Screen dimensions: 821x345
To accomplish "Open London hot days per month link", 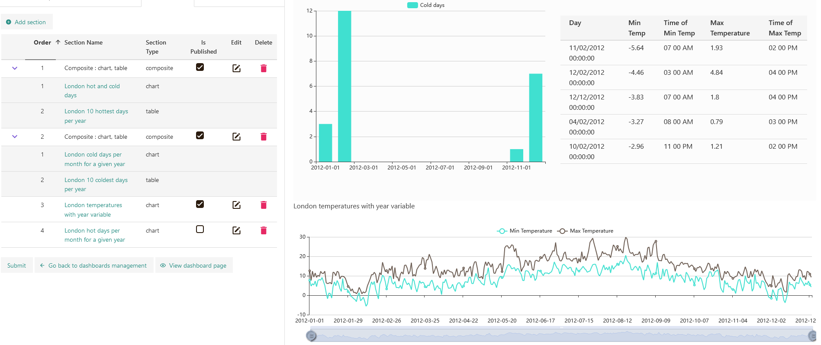I will click(x=95, y=235).
